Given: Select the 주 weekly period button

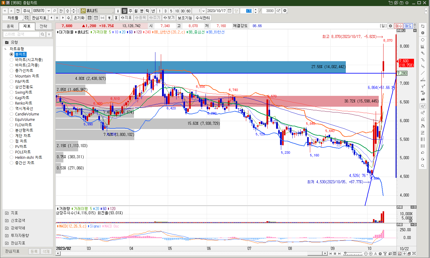Looking at the screenshot, I should click(x=130, y=11).
